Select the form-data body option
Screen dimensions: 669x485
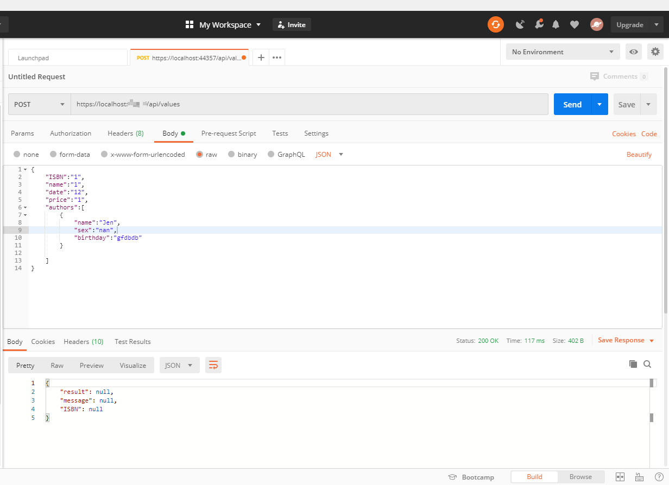[x=53, y=155]
